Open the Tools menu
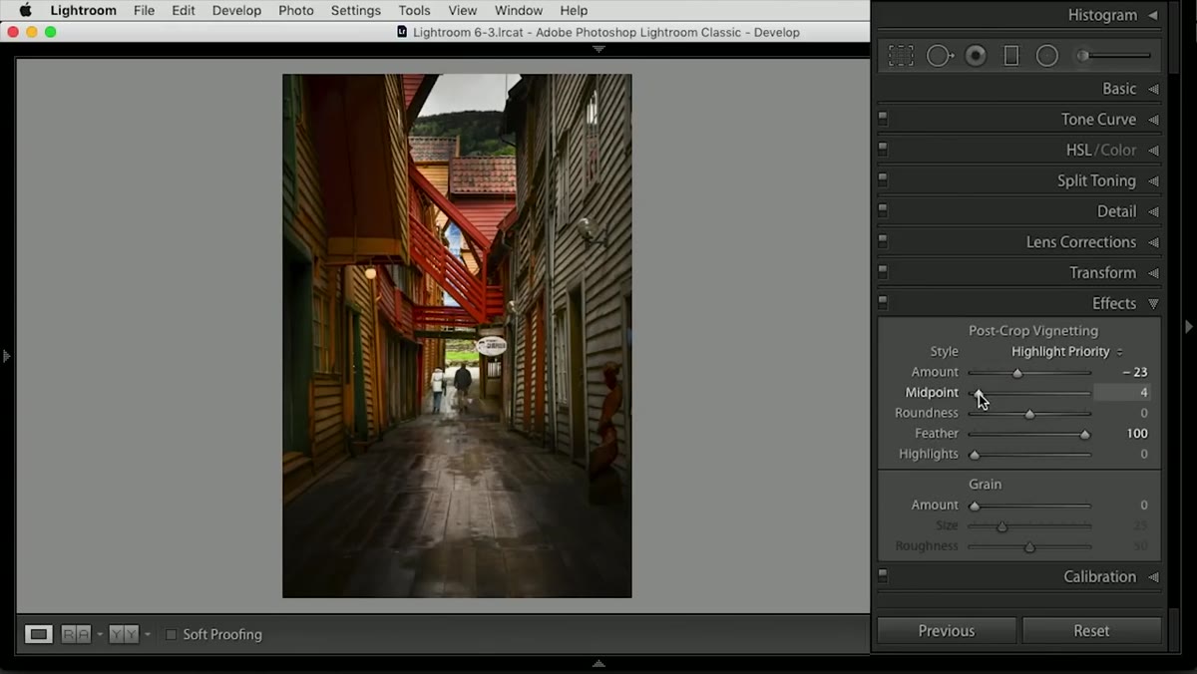The width and height of the screenshot is (1197, 674). tap(414, 10)
